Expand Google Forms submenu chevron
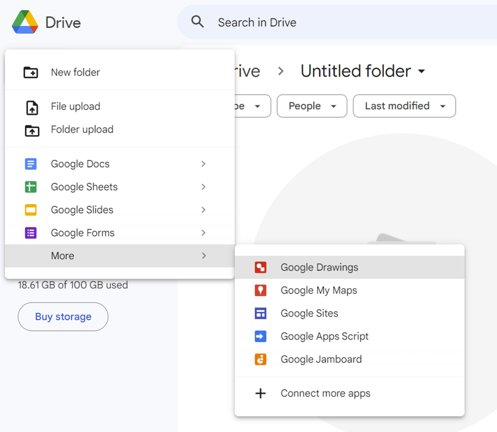Image resolution: width=497 pixels, height=432 pixels. point(204,233)
